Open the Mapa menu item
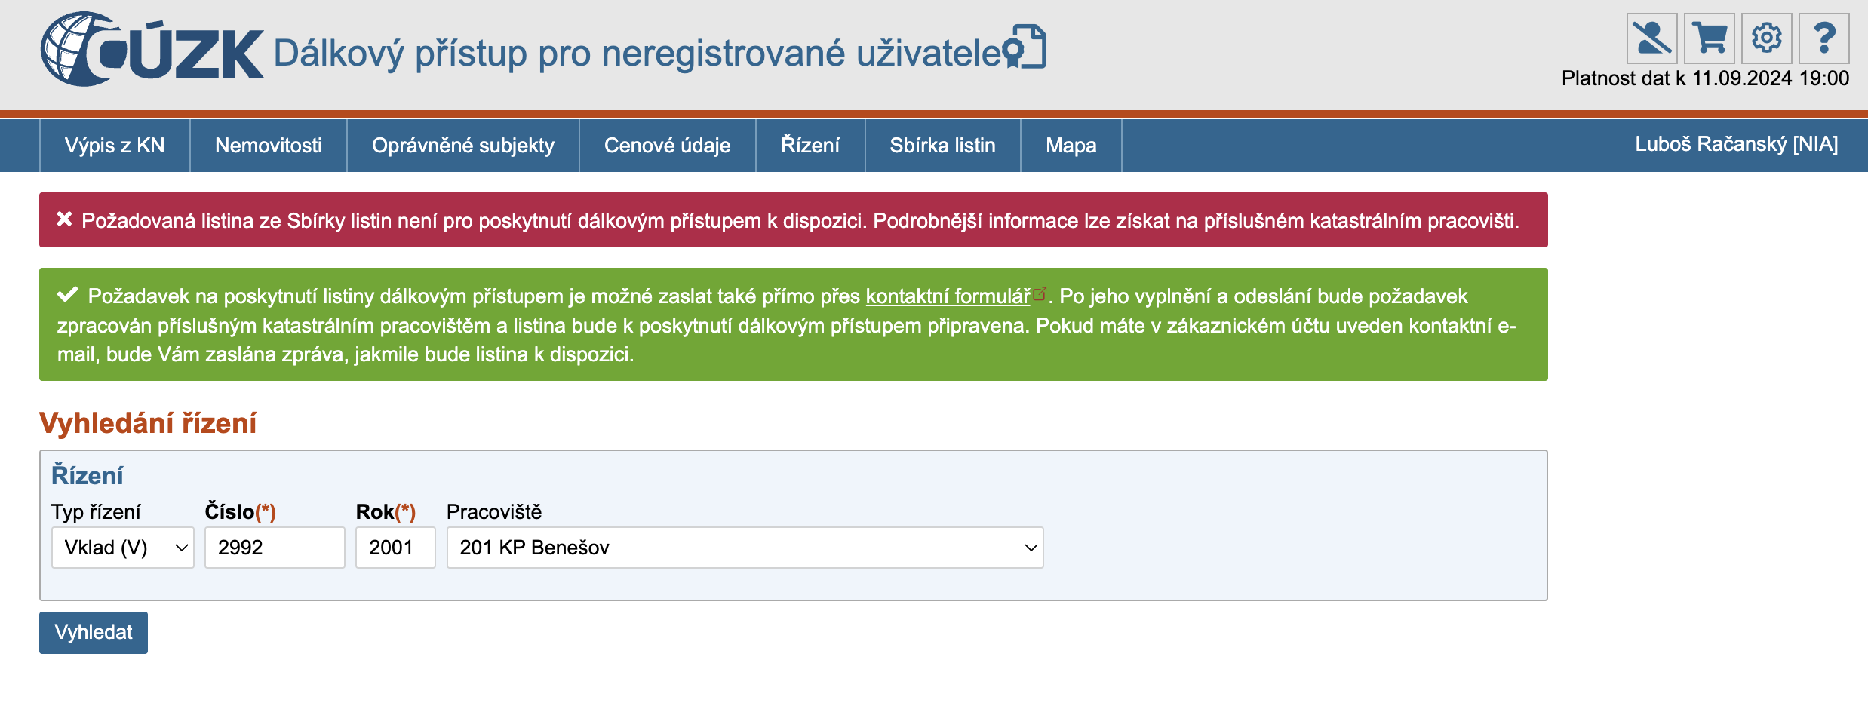The height and width of the screenshot is (709, 1868). 1071,146
